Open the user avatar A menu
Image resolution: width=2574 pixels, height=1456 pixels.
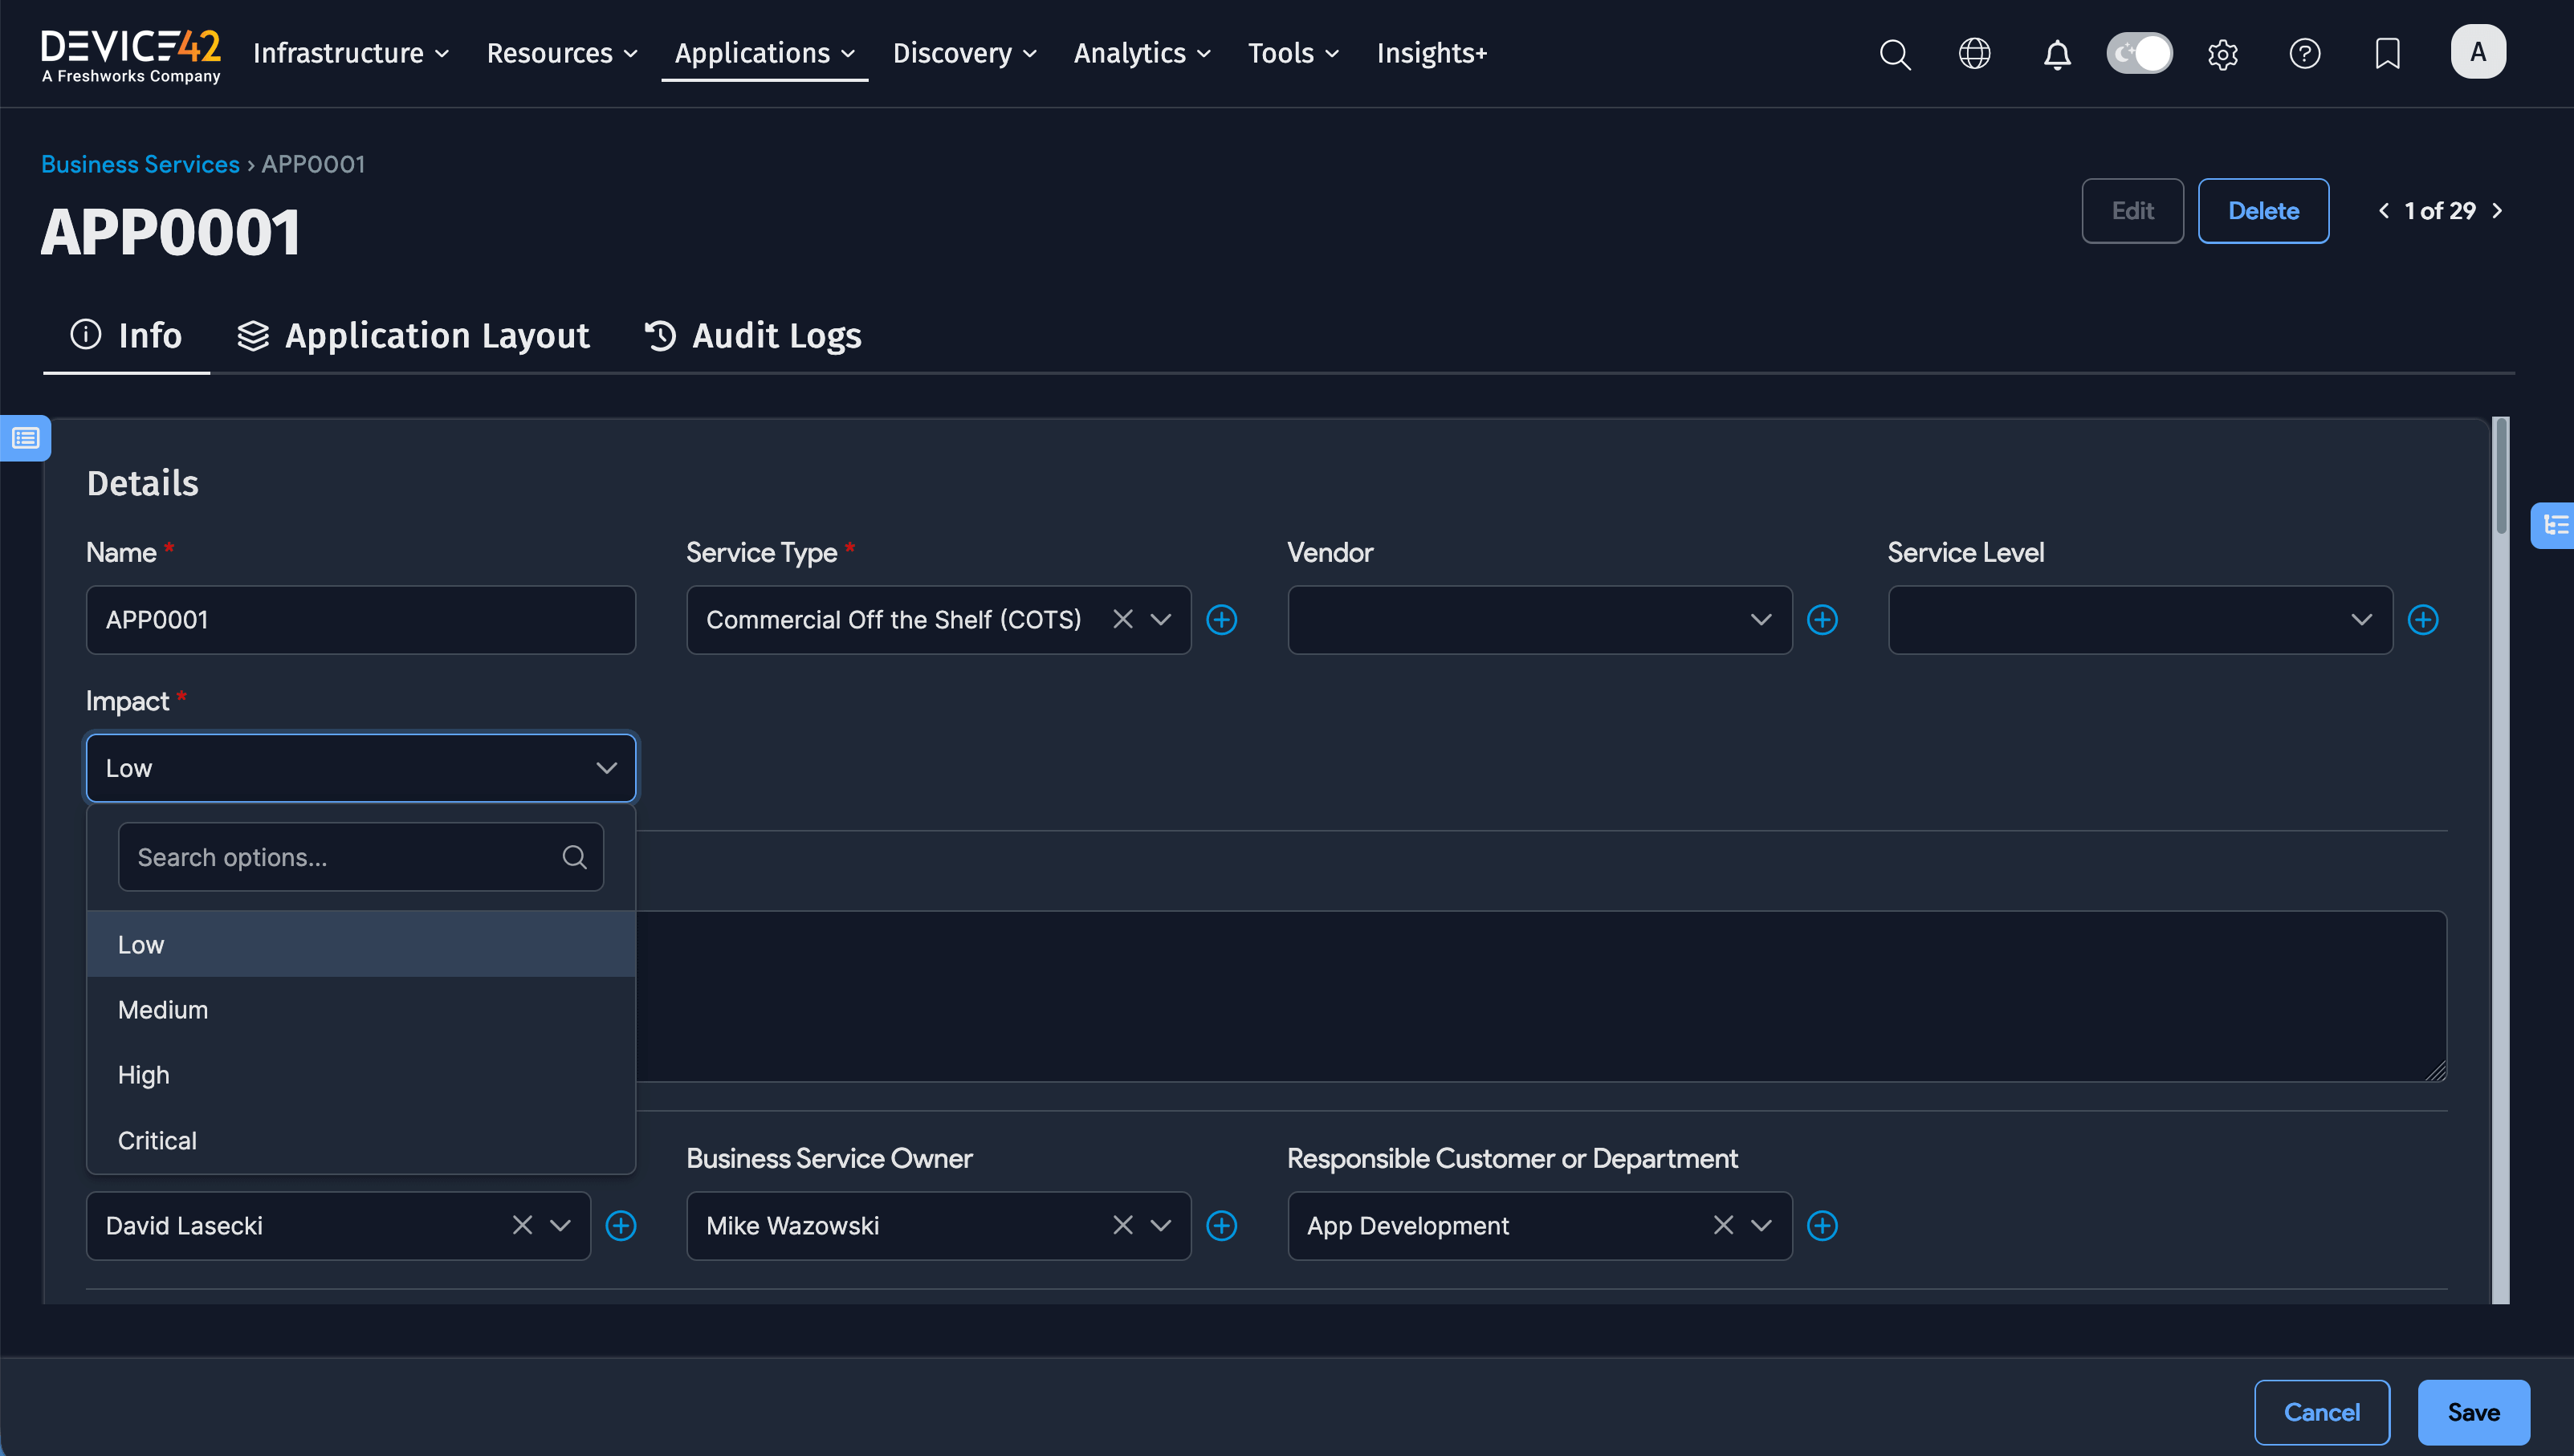coord(2478,52)
